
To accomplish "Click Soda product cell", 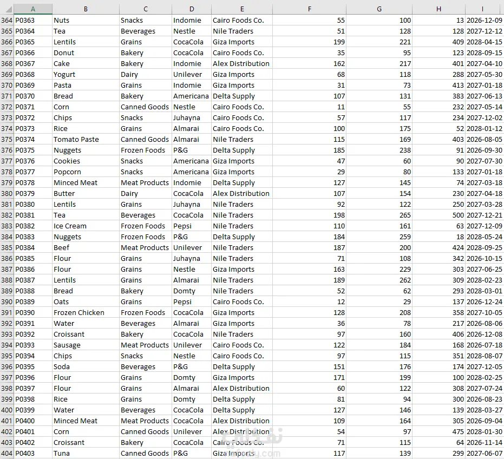I will pyautogui.click(x=86, y=367).
